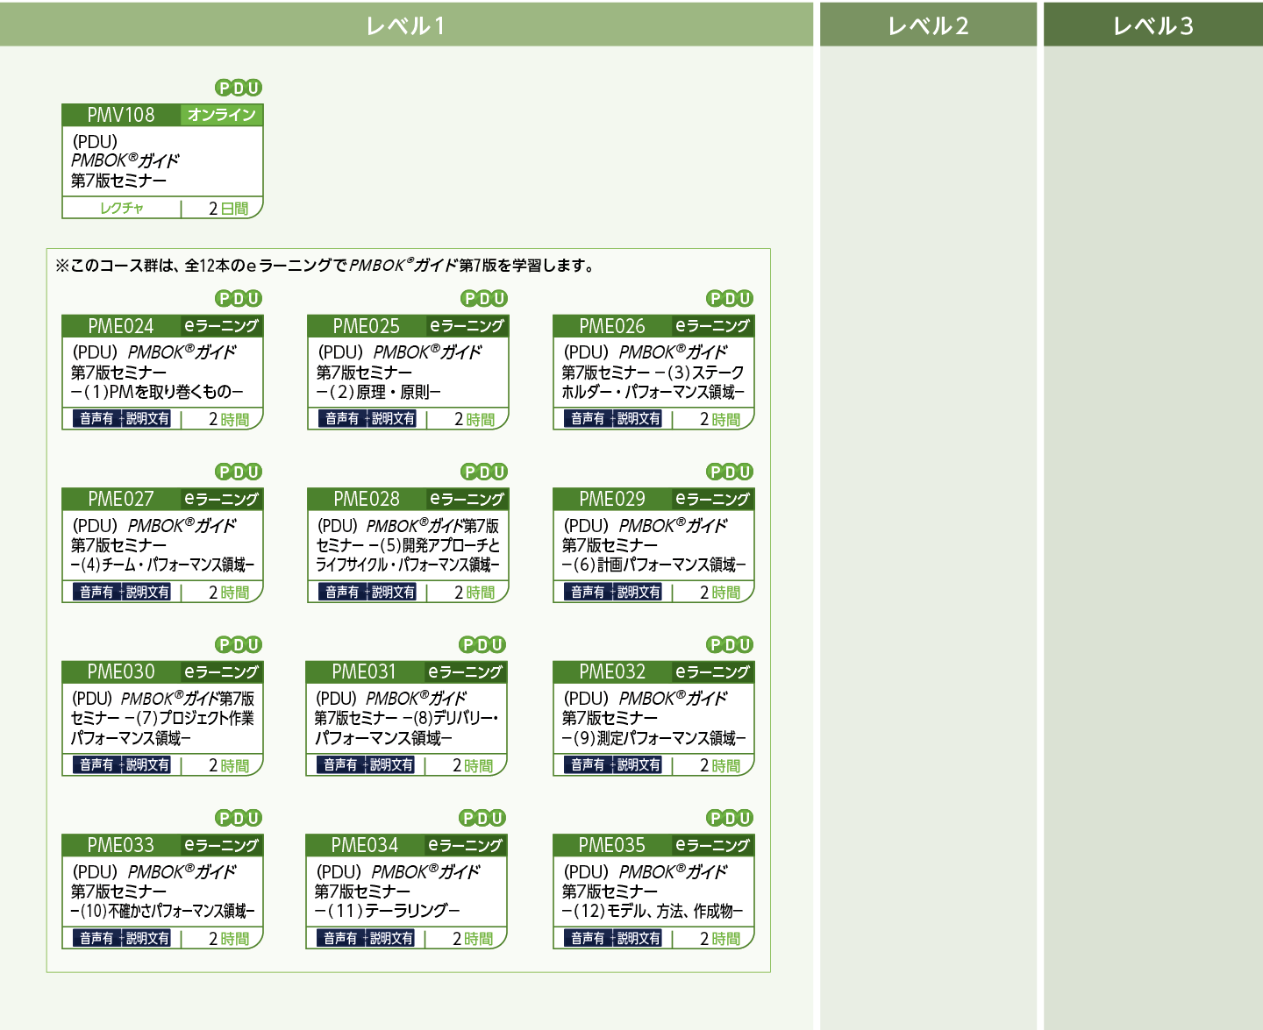Image resolution: width=1263 pixels, height=1030 pixels.
Task: Click the PDU badge above PME031
Action: coord(482,645)
